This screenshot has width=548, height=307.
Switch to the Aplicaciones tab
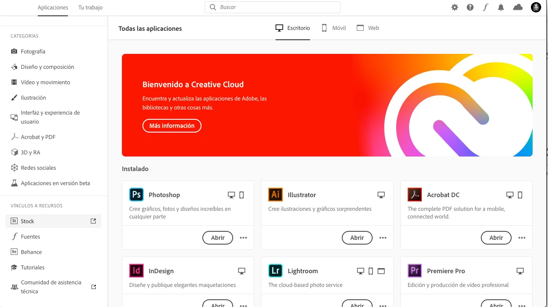click(x=53, y=8)
